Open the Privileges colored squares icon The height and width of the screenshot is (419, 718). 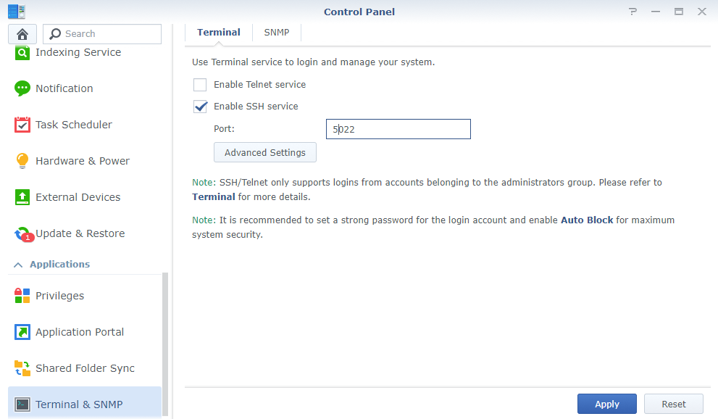[x=22, y=296]
